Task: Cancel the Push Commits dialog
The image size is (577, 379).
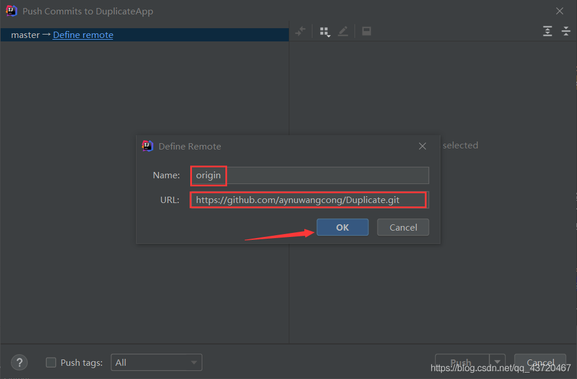Action: point(540,362)
